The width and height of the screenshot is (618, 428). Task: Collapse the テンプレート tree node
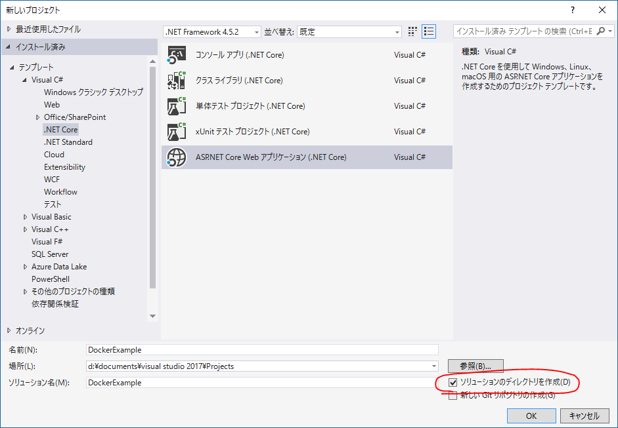tap(12, 68)
